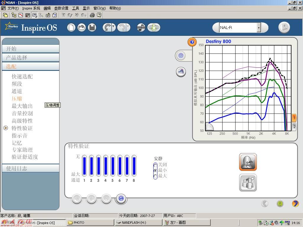
Task: Switch to PHOTO folder in the taskbar
Action: (x=90, y=223)
